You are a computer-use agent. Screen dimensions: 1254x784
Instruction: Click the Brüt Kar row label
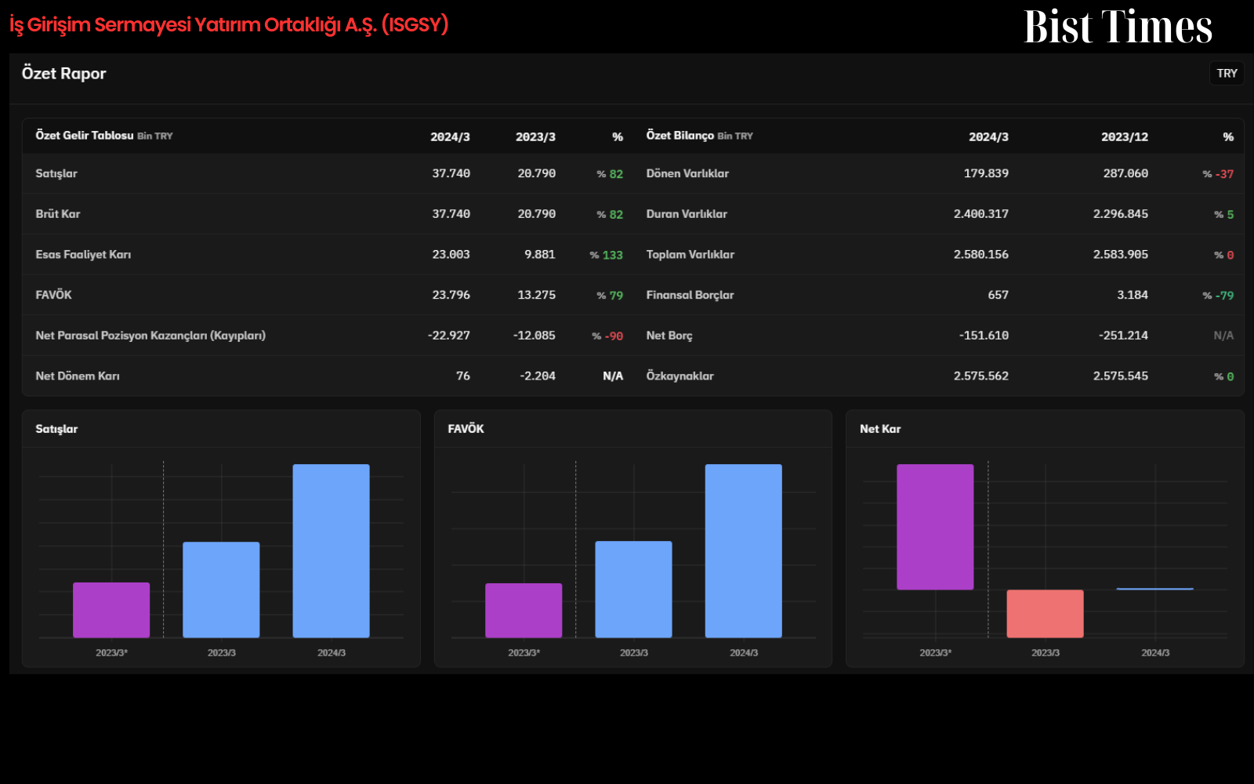[58, 214]
